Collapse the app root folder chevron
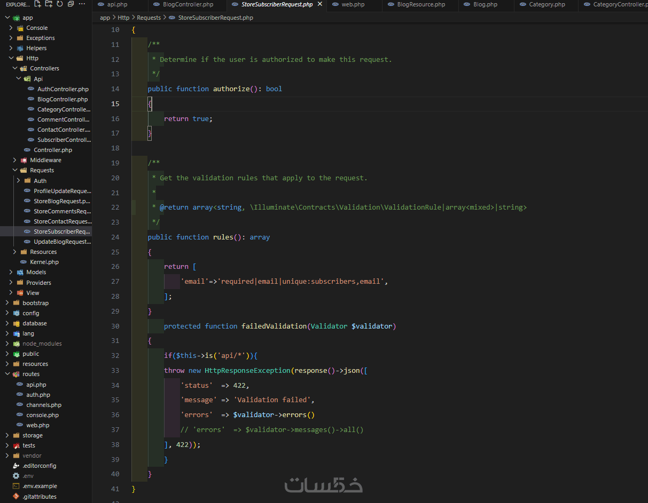 coord(7,18)
